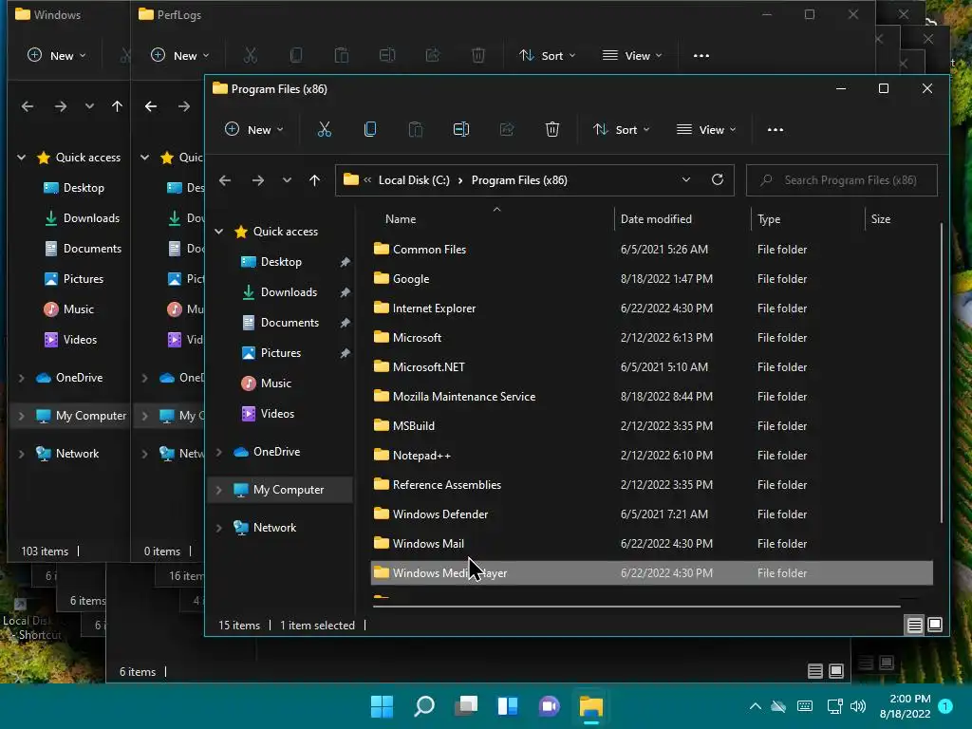Image resolution: width=972 pixels, height=729 pixels.
Task: Click Delete trash icon in Program Files (x86) toolbar
Action: pos(552,129)
